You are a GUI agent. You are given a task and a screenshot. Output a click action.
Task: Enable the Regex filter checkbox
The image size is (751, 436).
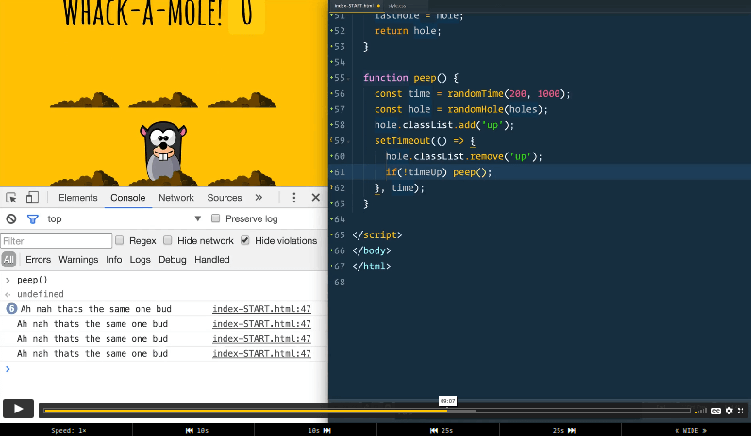pyautogui.click(x=119, y=240)
